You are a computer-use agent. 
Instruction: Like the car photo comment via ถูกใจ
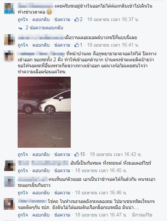23,154
